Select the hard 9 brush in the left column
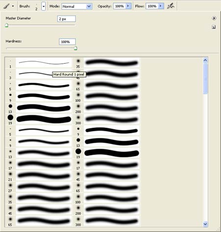This screenshot has width=221, height=232. click(x=39, y=97)
